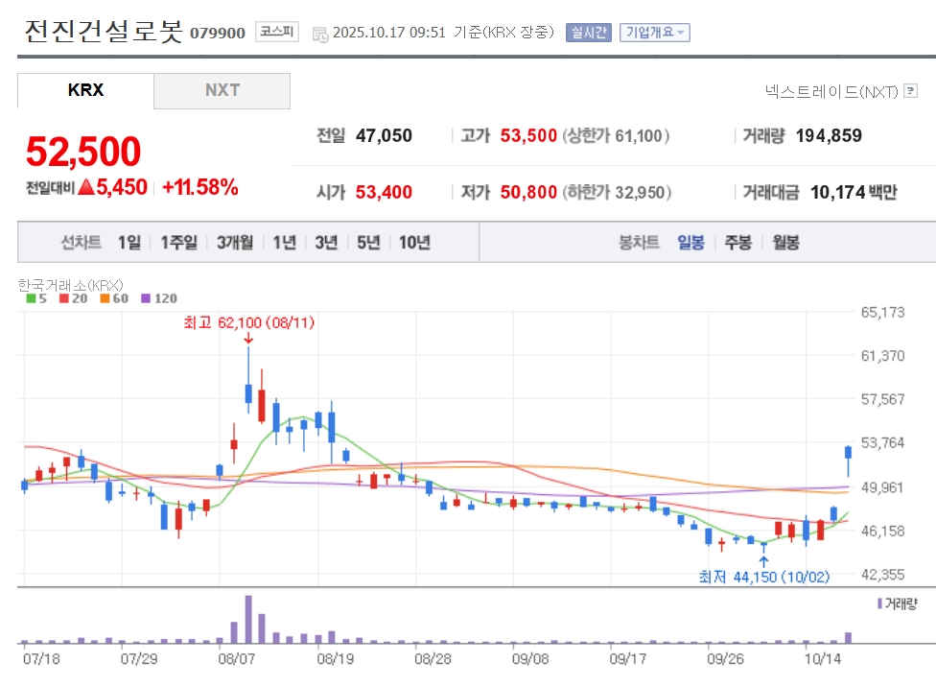Show the 10년 line chart
936x686 pixels.
[x=414, y=243]
